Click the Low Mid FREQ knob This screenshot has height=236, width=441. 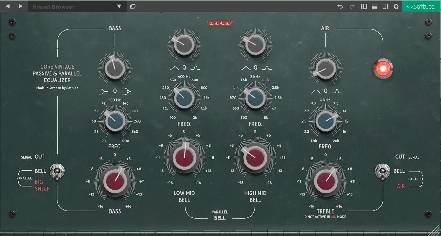pyautogui.click(x=184, y=97)
